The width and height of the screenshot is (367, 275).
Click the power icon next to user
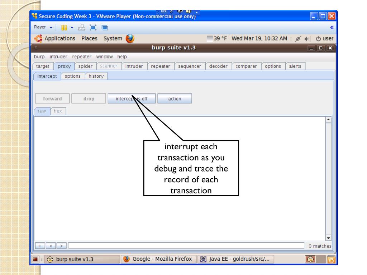(x=318, y=39)
